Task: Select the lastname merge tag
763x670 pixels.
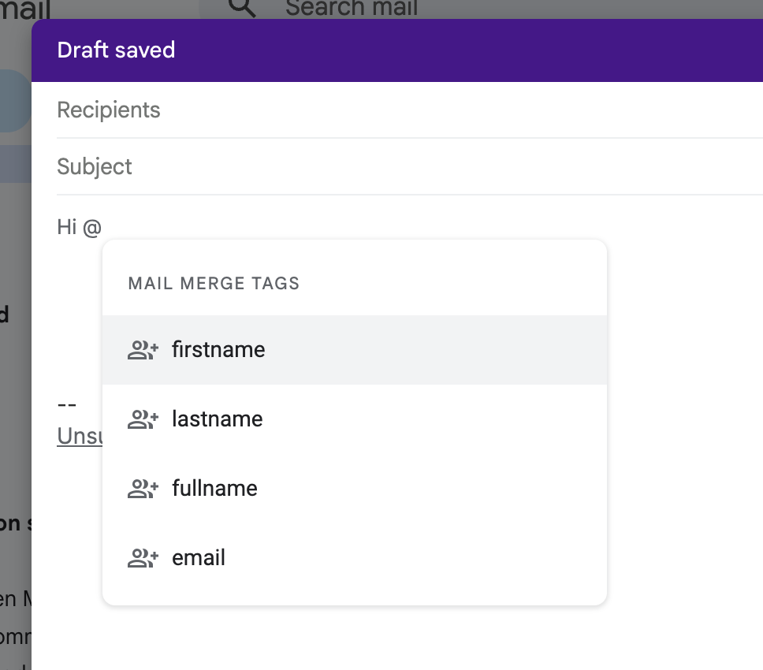Action: tap(217, 419)
